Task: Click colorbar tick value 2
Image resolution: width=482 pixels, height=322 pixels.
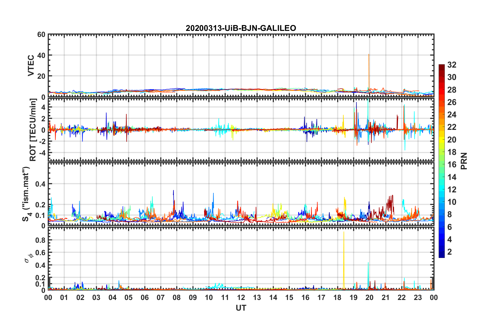Action: (450, 252)
